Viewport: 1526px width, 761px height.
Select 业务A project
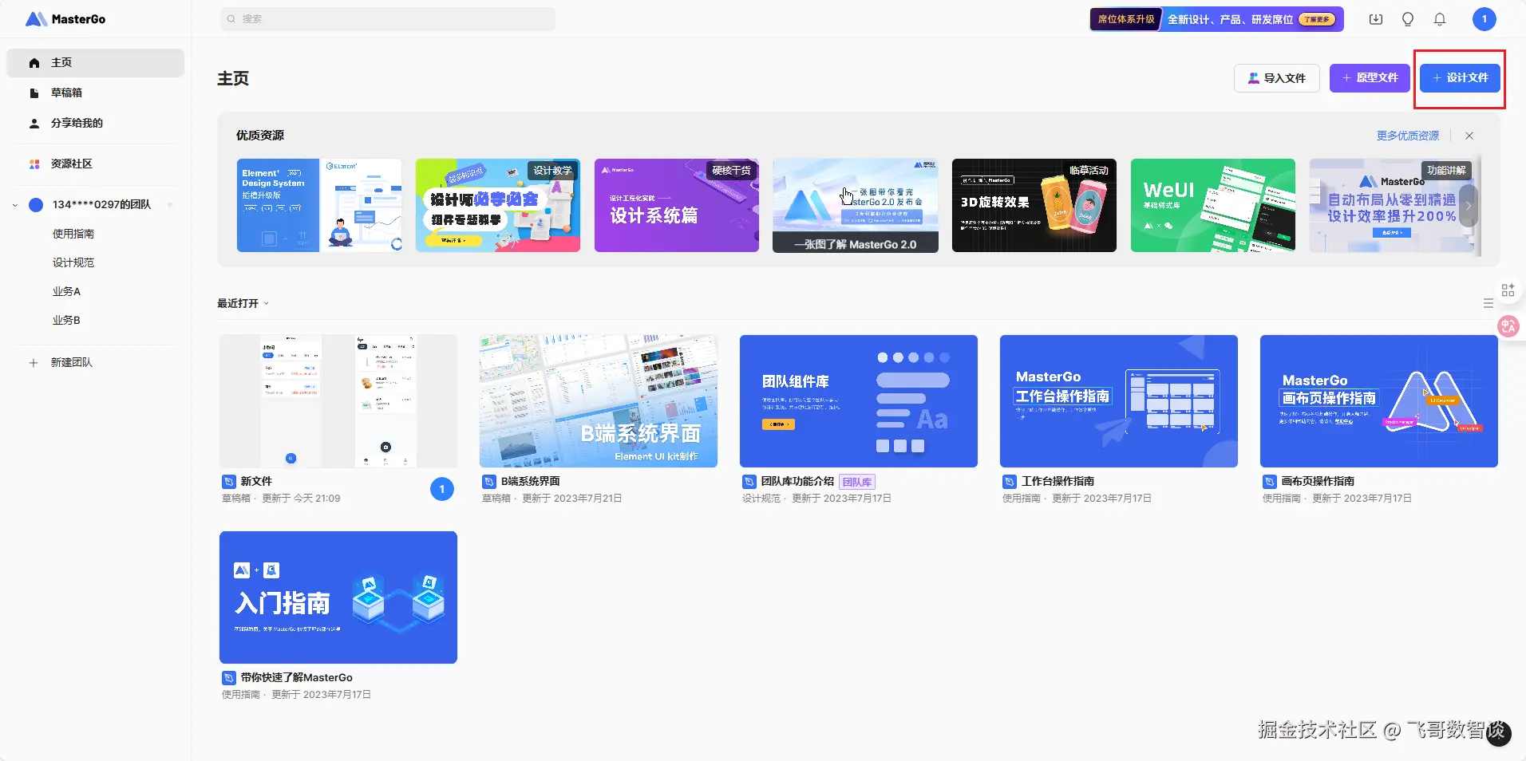(x=67, y=291)
